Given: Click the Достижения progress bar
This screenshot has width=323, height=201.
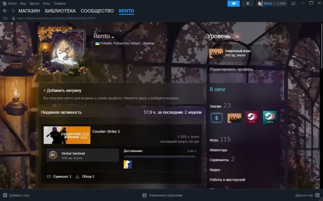Looking at the screenshot, I should click(x=160, y=157).
